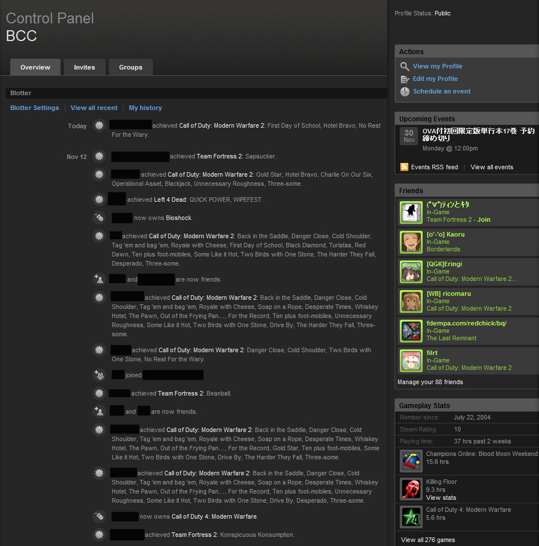Open Events RSS feed link
539x546 pixels.
[x=435, y=167]
